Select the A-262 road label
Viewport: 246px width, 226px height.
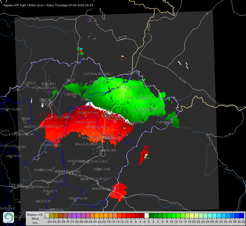coord(149,27)
